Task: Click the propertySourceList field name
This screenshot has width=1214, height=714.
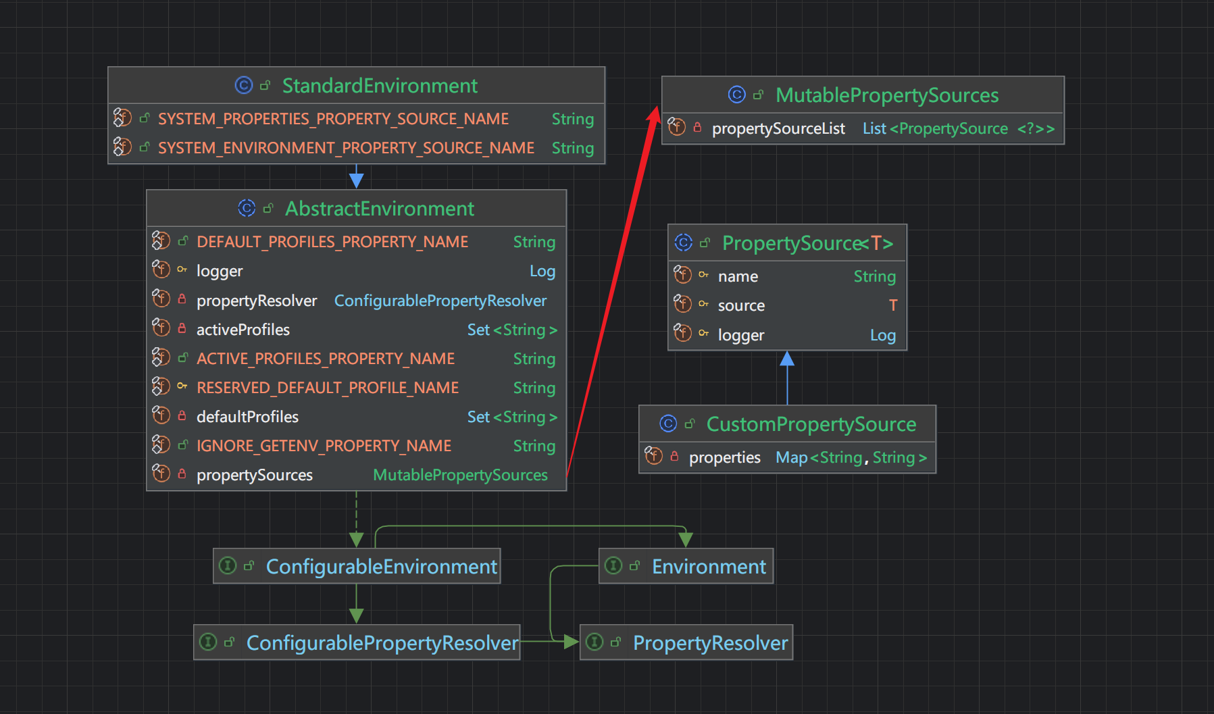Action: coord(778,128)
